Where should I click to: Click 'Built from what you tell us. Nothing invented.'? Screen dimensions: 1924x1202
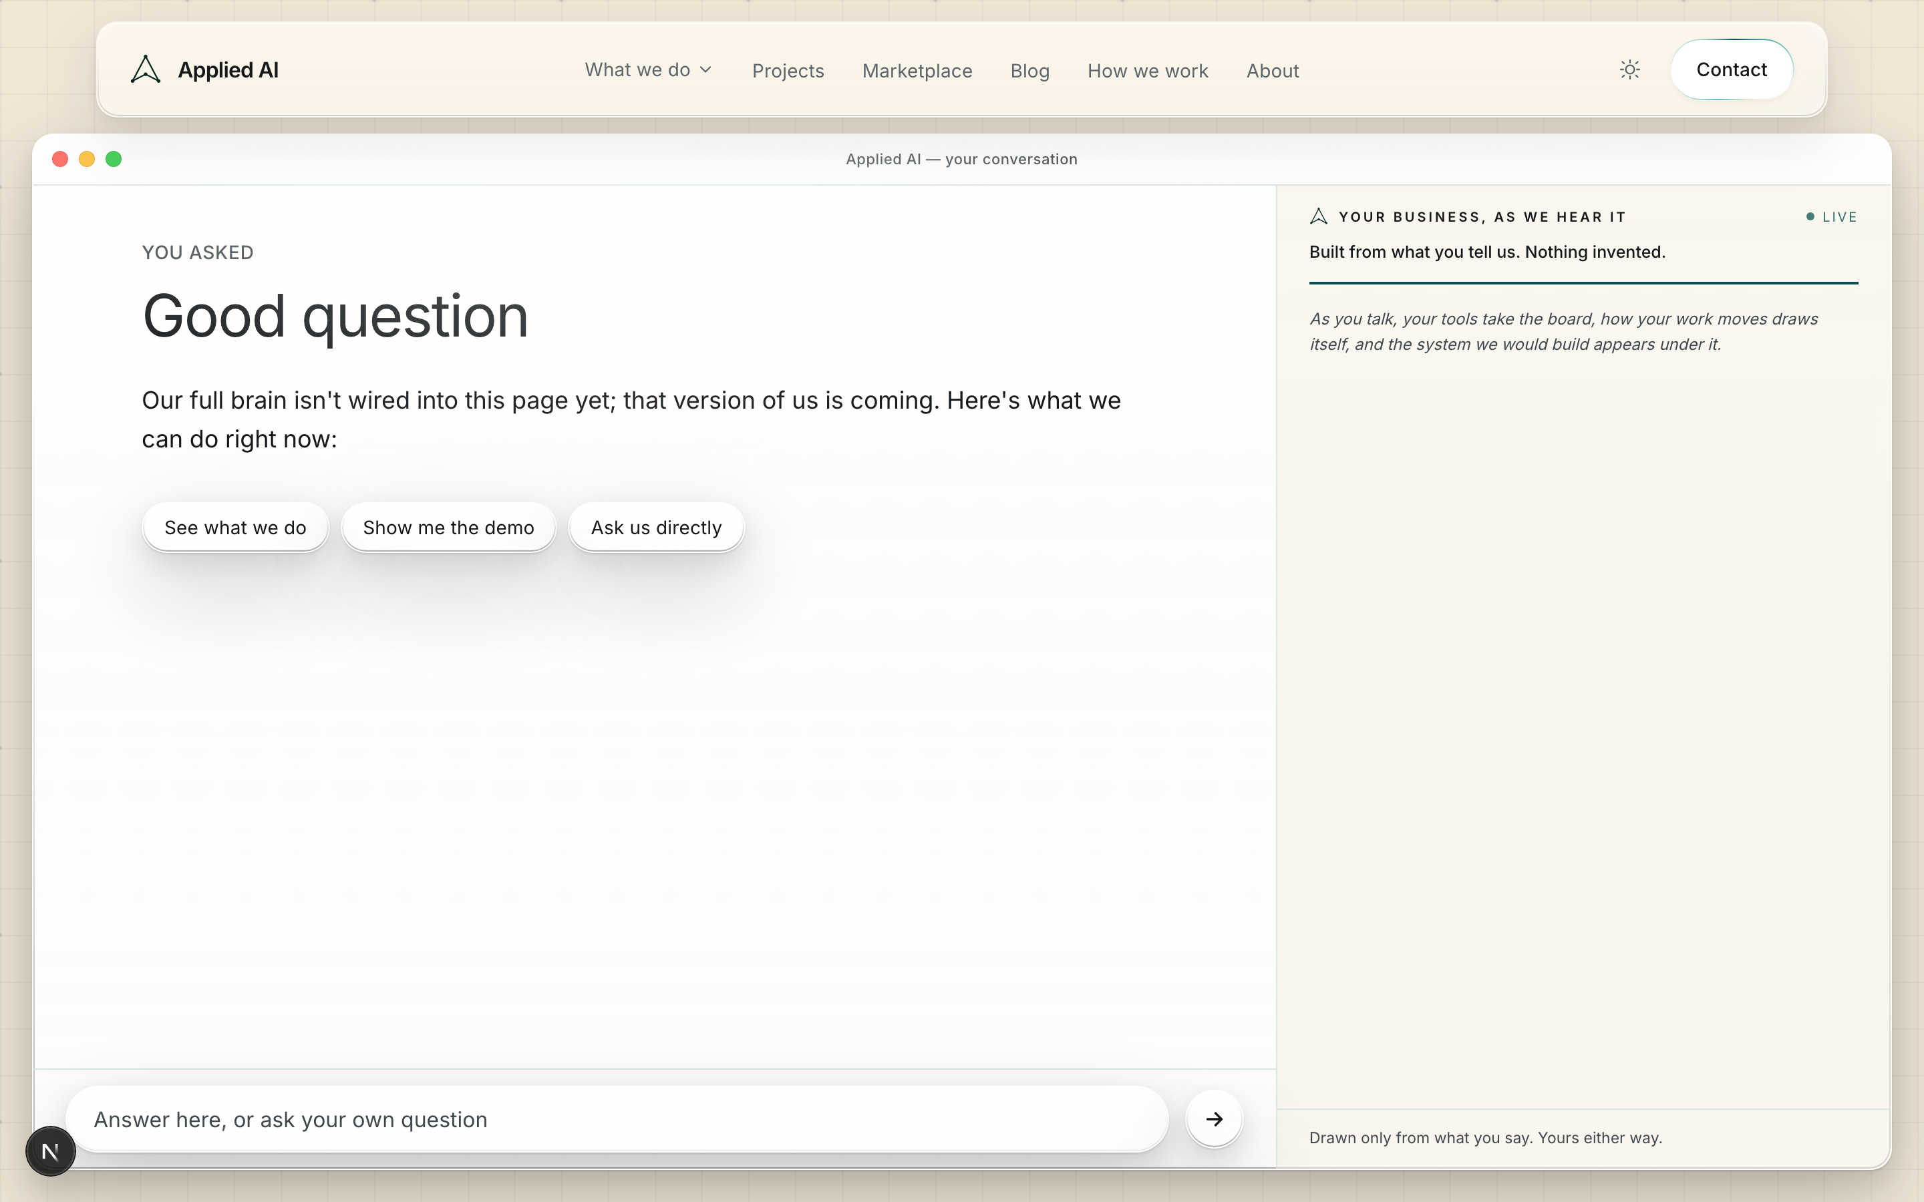[x=1486, y=252]
